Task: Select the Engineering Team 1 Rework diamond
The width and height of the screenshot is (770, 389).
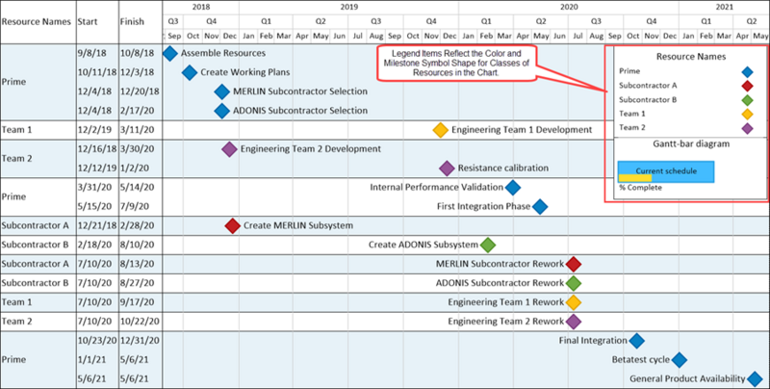Action: pyautogui.click(x=574, y=302)
